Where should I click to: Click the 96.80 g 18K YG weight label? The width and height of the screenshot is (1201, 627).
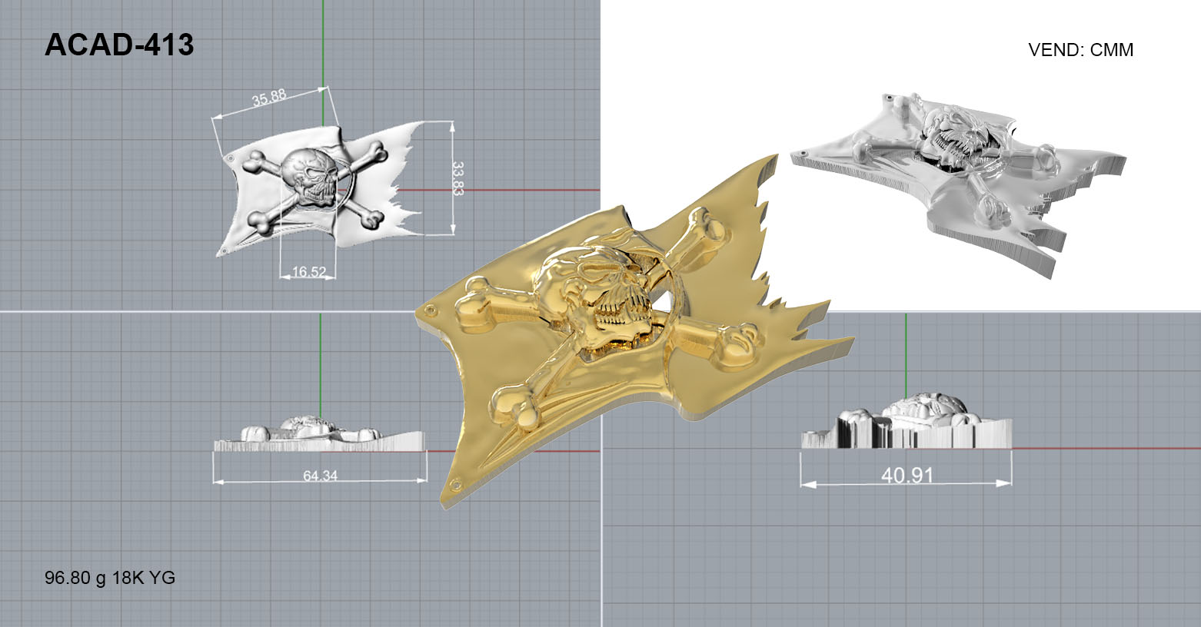110,578
